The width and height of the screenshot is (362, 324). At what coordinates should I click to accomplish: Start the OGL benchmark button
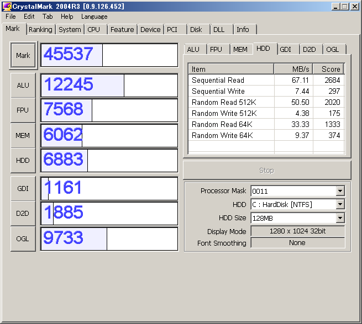click(x=23, y=239)
